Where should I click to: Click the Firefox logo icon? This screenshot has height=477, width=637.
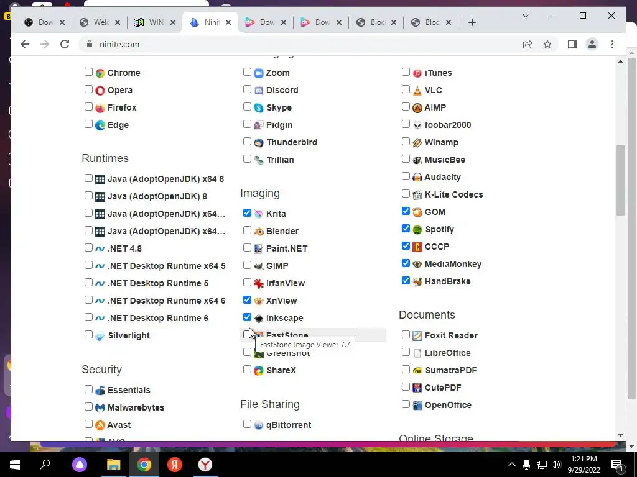100,108
